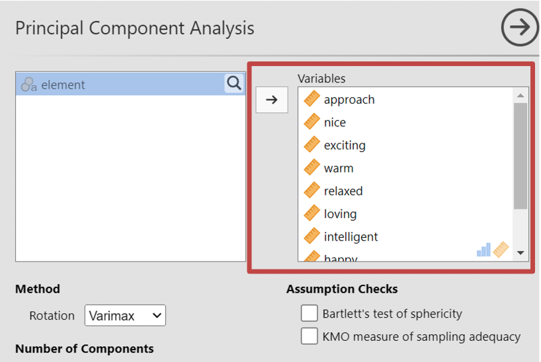This screenshot has height=362, width=541.
Task: Enable Bartlett's test of sphericity
Action: click(309, 313)
